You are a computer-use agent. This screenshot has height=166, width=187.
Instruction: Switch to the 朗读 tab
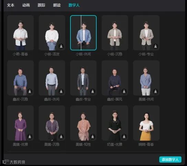[57, 5]
